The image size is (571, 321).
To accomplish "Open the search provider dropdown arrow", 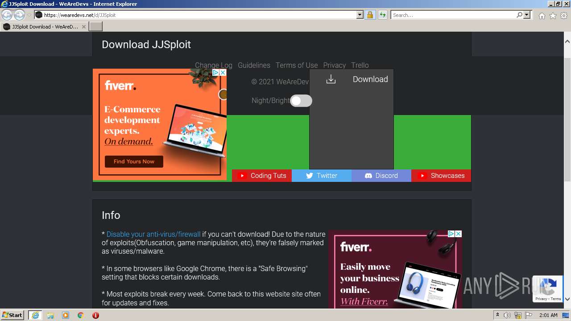I will pos(527,15).
